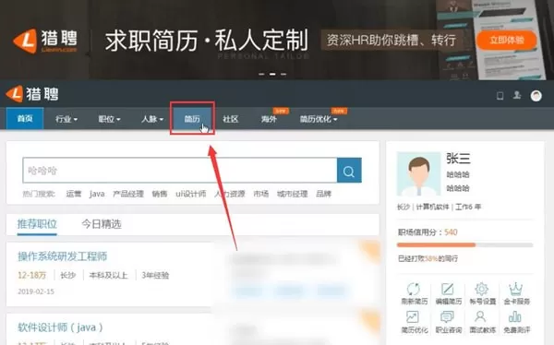Click the 本科及以上 requirement text
Image resolution: width=554 pixels, height=345 pixels.
[108, 275]
